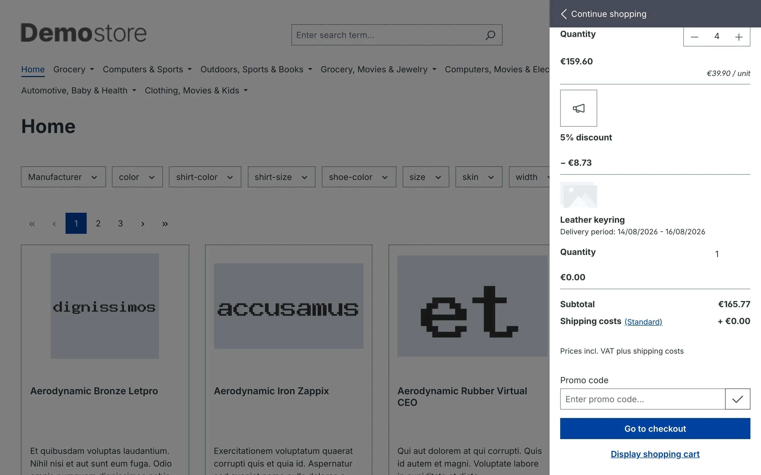Click the Go to checkout button
Image resolution: width=761 pixels, height=475 pixels.
[655, 429]
